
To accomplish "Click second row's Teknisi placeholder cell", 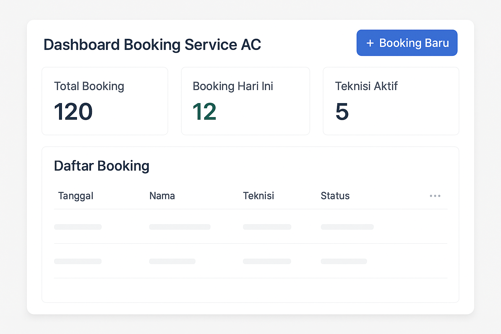I will pos(267,261).
